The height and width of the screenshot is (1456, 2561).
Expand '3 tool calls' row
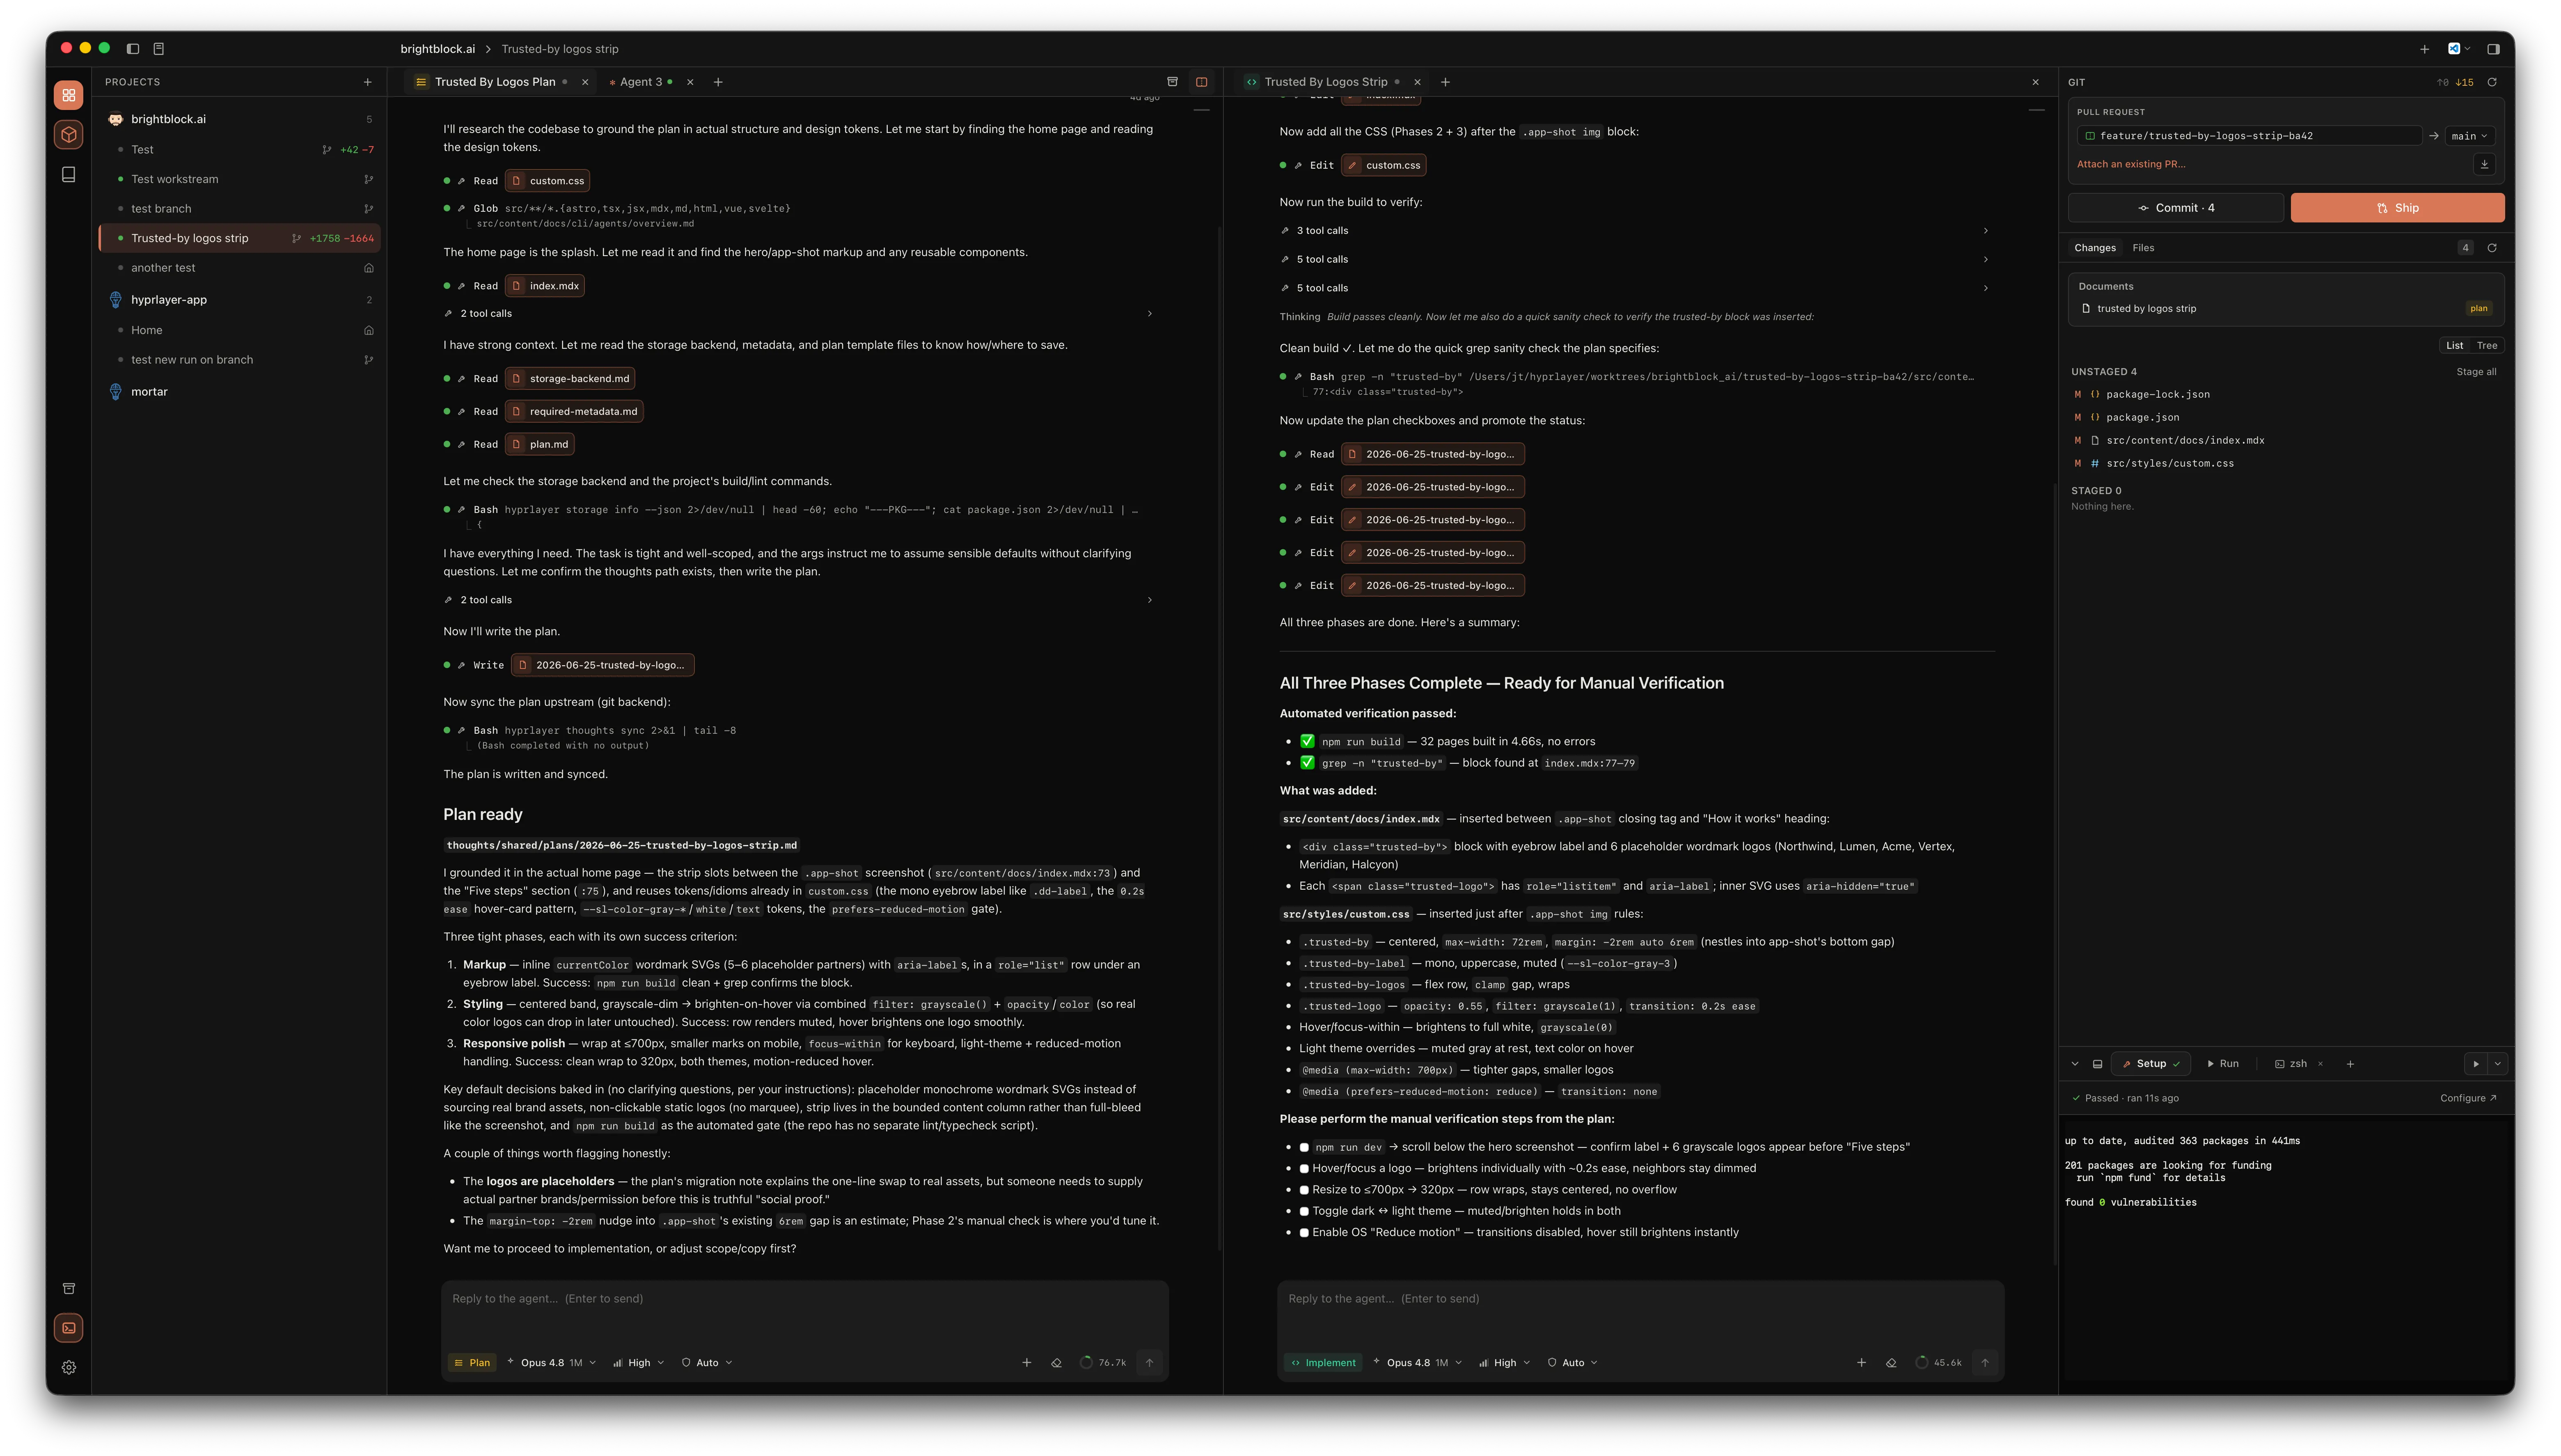1636,231
